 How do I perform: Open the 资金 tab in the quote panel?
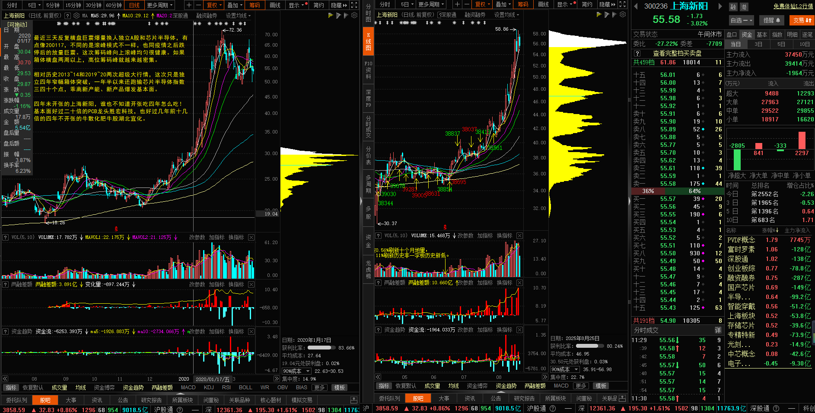coord(747,35)
